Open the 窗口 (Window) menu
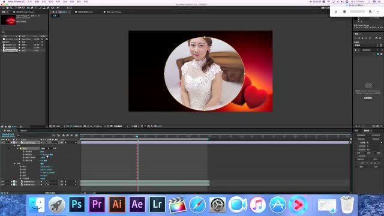 pos(79,2)
